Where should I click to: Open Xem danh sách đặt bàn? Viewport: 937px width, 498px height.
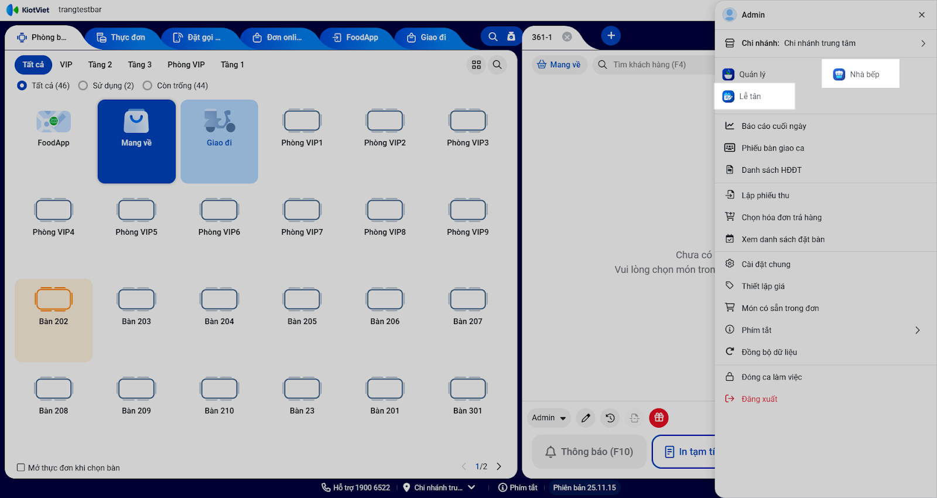pos(826,239)
